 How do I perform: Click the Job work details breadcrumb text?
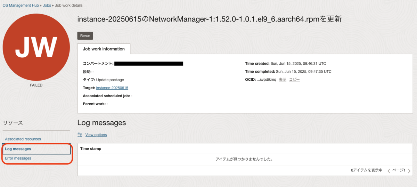(x=69, y=6)
